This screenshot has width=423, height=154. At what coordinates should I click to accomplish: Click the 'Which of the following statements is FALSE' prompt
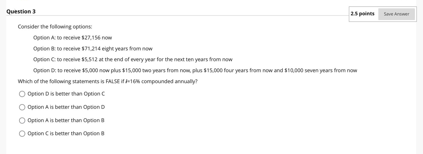[x=108, y=81]
